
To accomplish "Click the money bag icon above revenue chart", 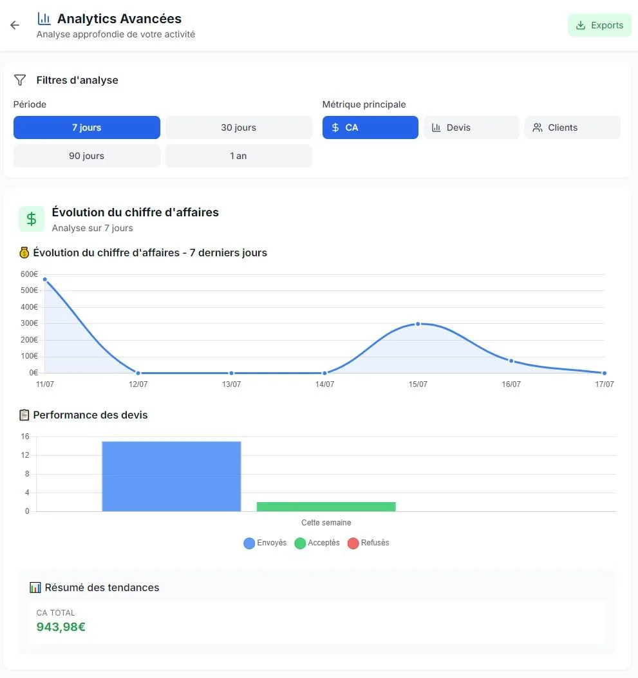I will pyautogui.click(x=24, y=252).
